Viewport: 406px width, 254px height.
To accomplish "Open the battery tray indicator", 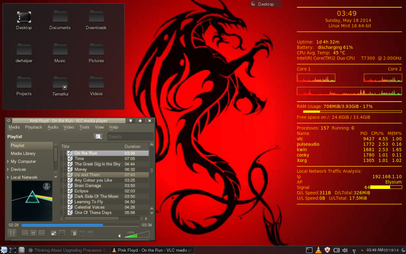I will [x=336, y=250].
